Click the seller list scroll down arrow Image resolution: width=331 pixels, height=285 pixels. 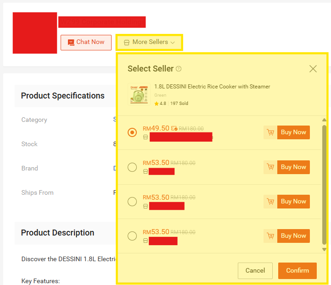(324, 249)
